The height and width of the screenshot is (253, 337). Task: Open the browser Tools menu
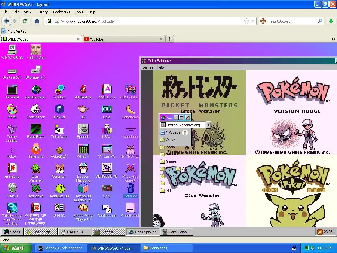[x=79, y=12]
